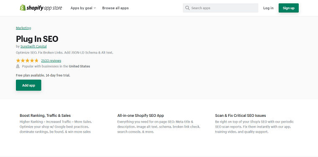Open the Log in link
Image resolution: width=318 pixels, height=157 pixels.
(268, 8)
